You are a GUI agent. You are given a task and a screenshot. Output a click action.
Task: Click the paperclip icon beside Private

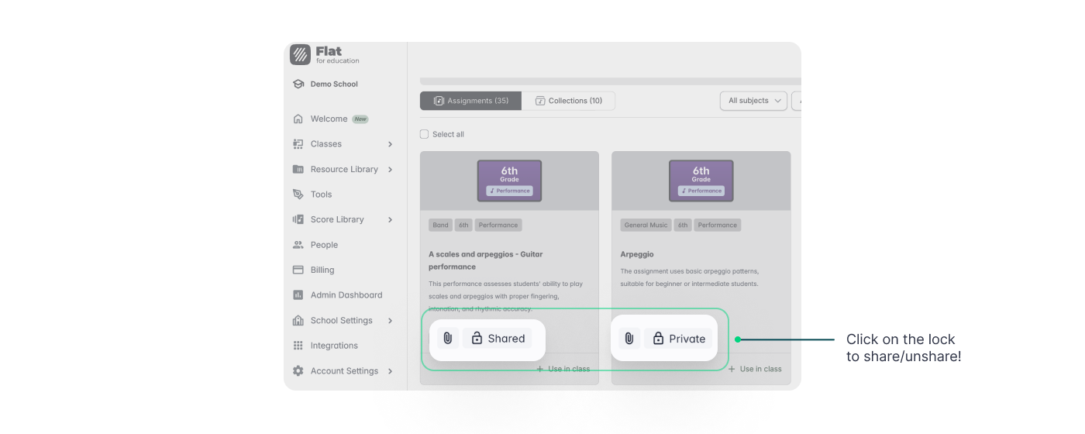[629, 339]
